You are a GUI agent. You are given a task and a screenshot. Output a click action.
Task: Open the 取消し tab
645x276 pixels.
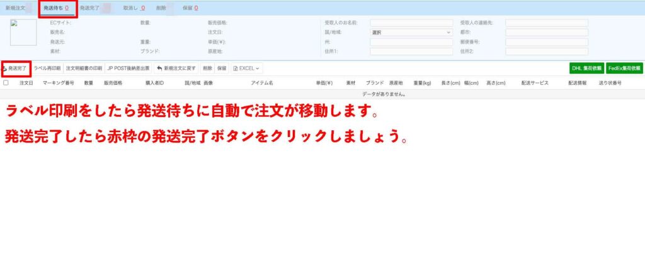(x=134, y=8)
